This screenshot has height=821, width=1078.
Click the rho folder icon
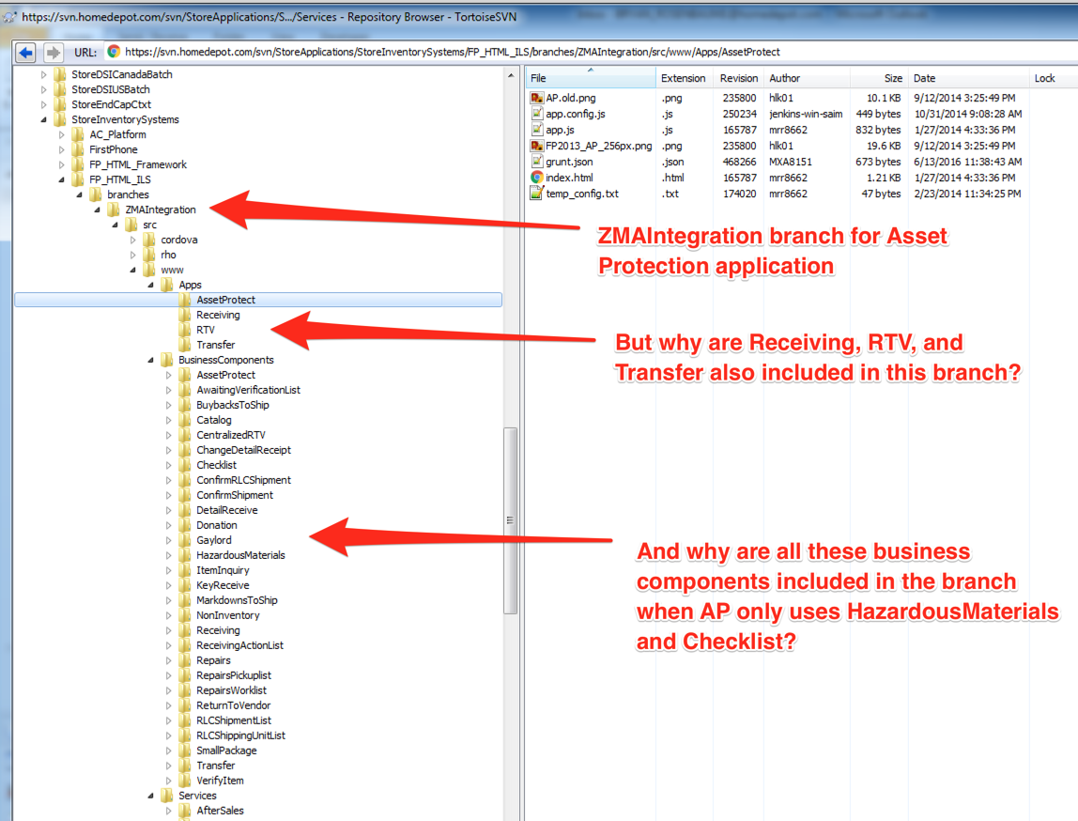[x=150, y=256]
